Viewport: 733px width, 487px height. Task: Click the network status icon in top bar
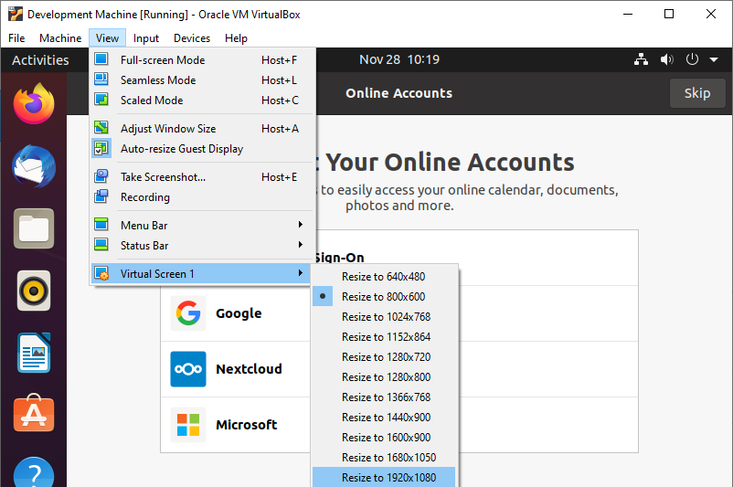[x=641, y=59]
